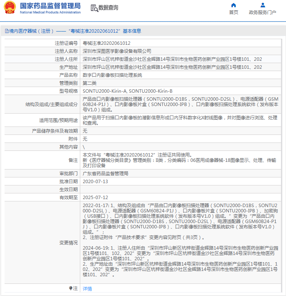Screen dimensions: 286x296
Task: Open the 数据查询 search icon
Action: (x=94, y=8)
